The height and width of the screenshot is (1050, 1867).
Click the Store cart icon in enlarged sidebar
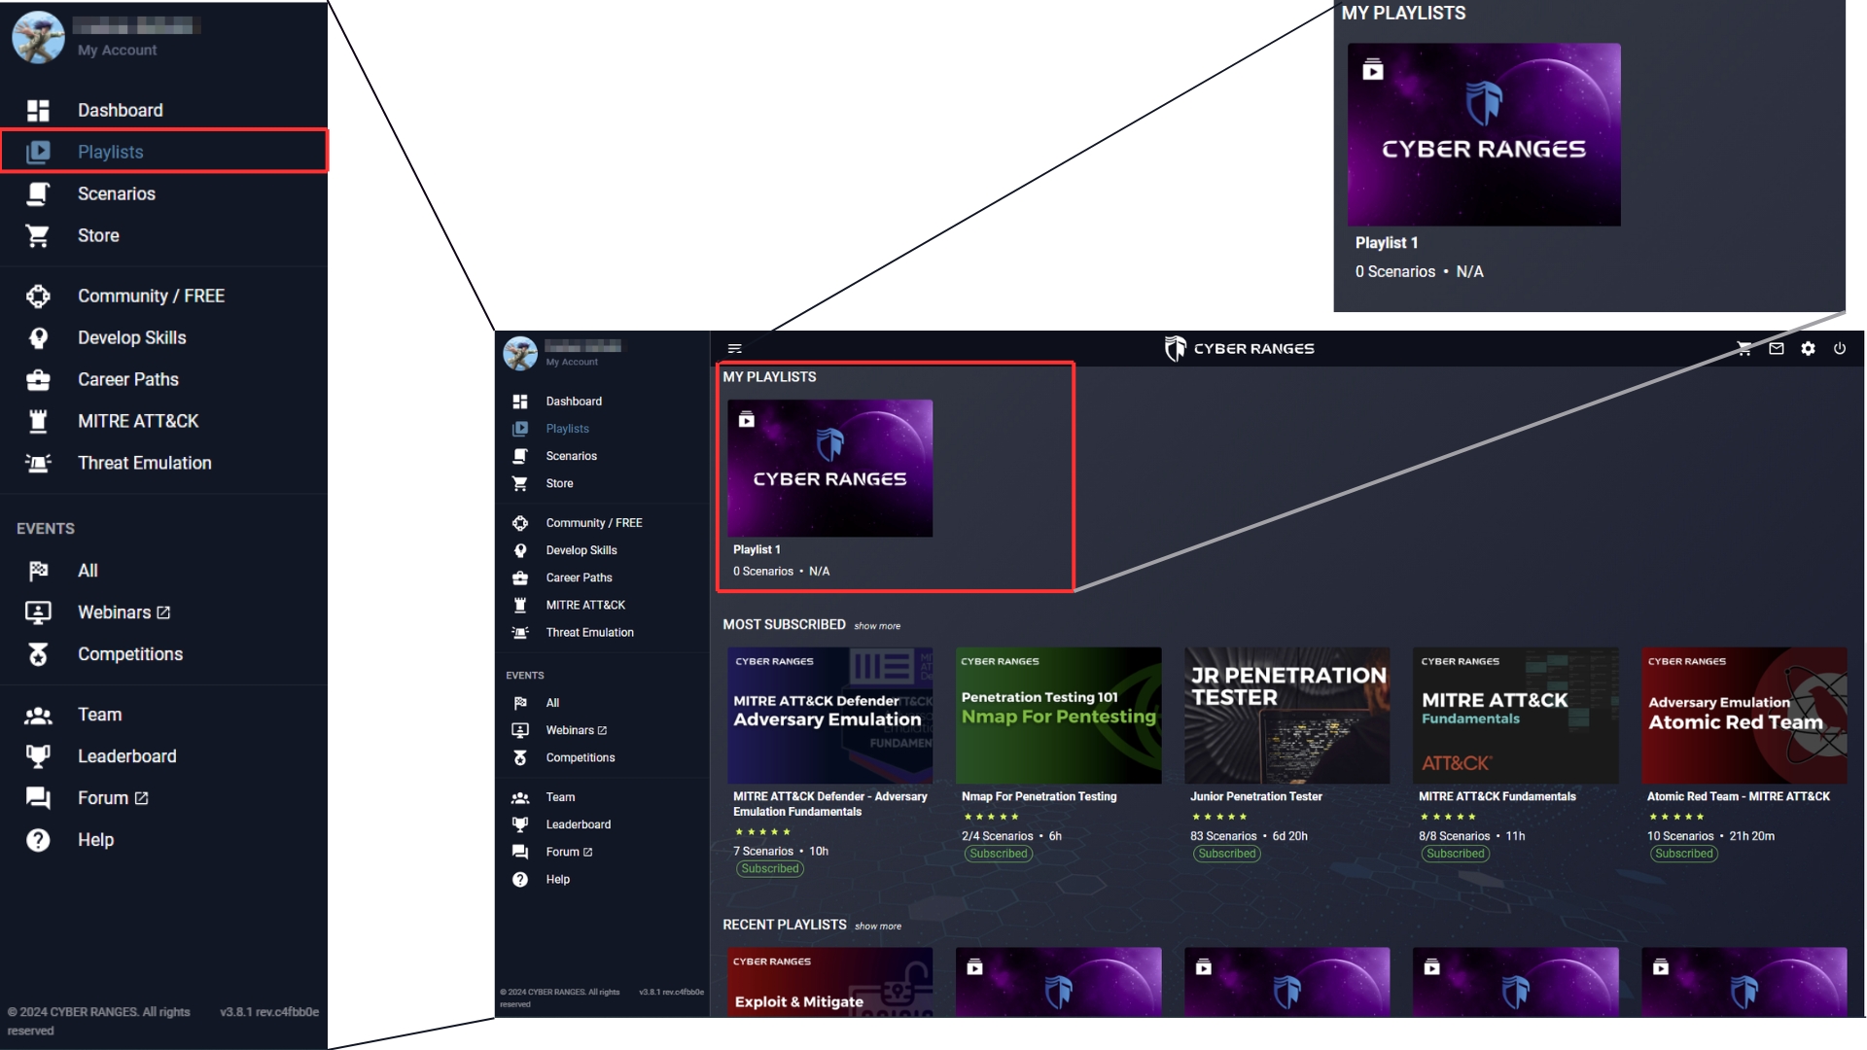(x=38, y=235)
